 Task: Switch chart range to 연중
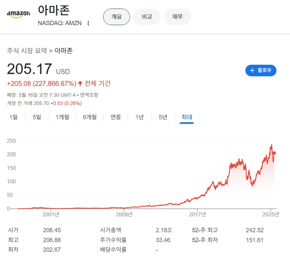coord(116,117)
